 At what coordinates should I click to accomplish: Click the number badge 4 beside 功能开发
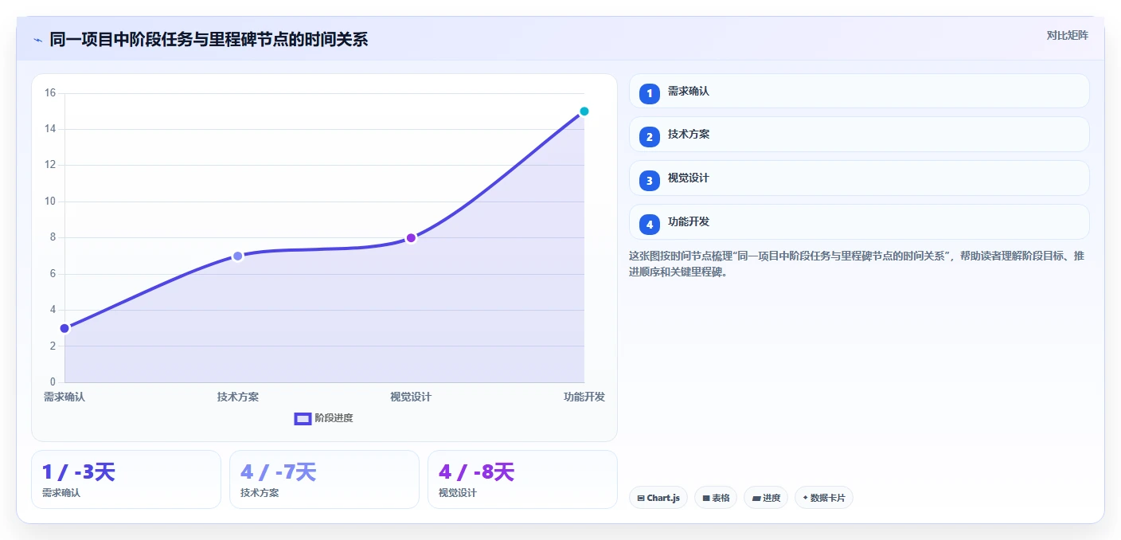[650, 225]
